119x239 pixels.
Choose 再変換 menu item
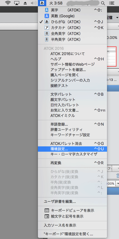click(x=72, y=163)
